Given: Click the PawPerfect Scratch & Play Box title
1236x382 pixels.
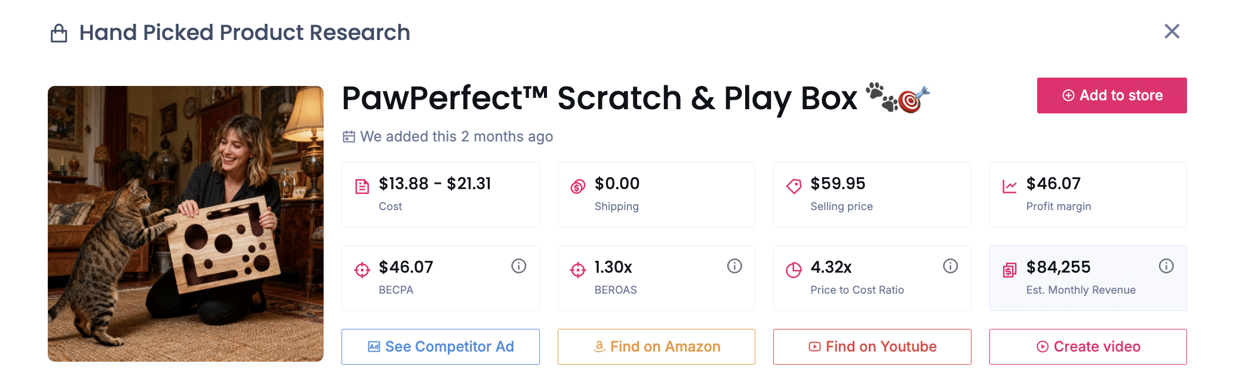Looking at the screenshot, I should pos(599,98).
